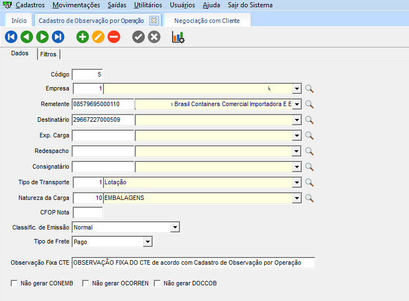Screen dimensions: 409x301
Task: Search Consignatário with magnifier icon
Action: pos(310,167)
